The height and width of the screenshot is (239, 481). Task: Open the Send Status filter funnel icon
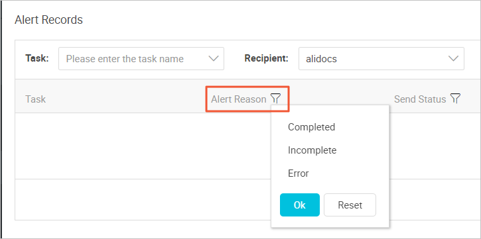point(456,99)
